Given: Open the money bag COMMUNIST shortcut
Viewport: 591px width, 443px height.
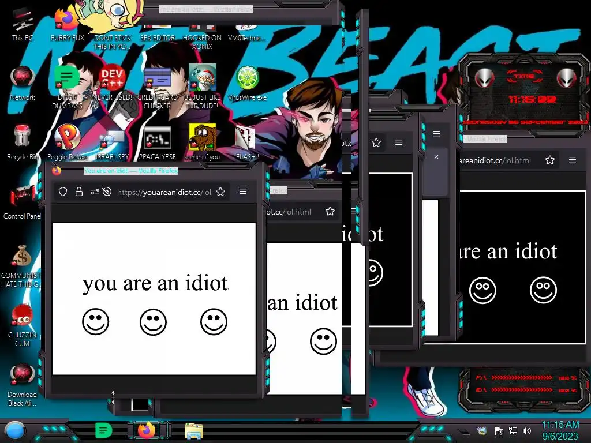Looking at the screenshot, I should [x=21, y=265].
